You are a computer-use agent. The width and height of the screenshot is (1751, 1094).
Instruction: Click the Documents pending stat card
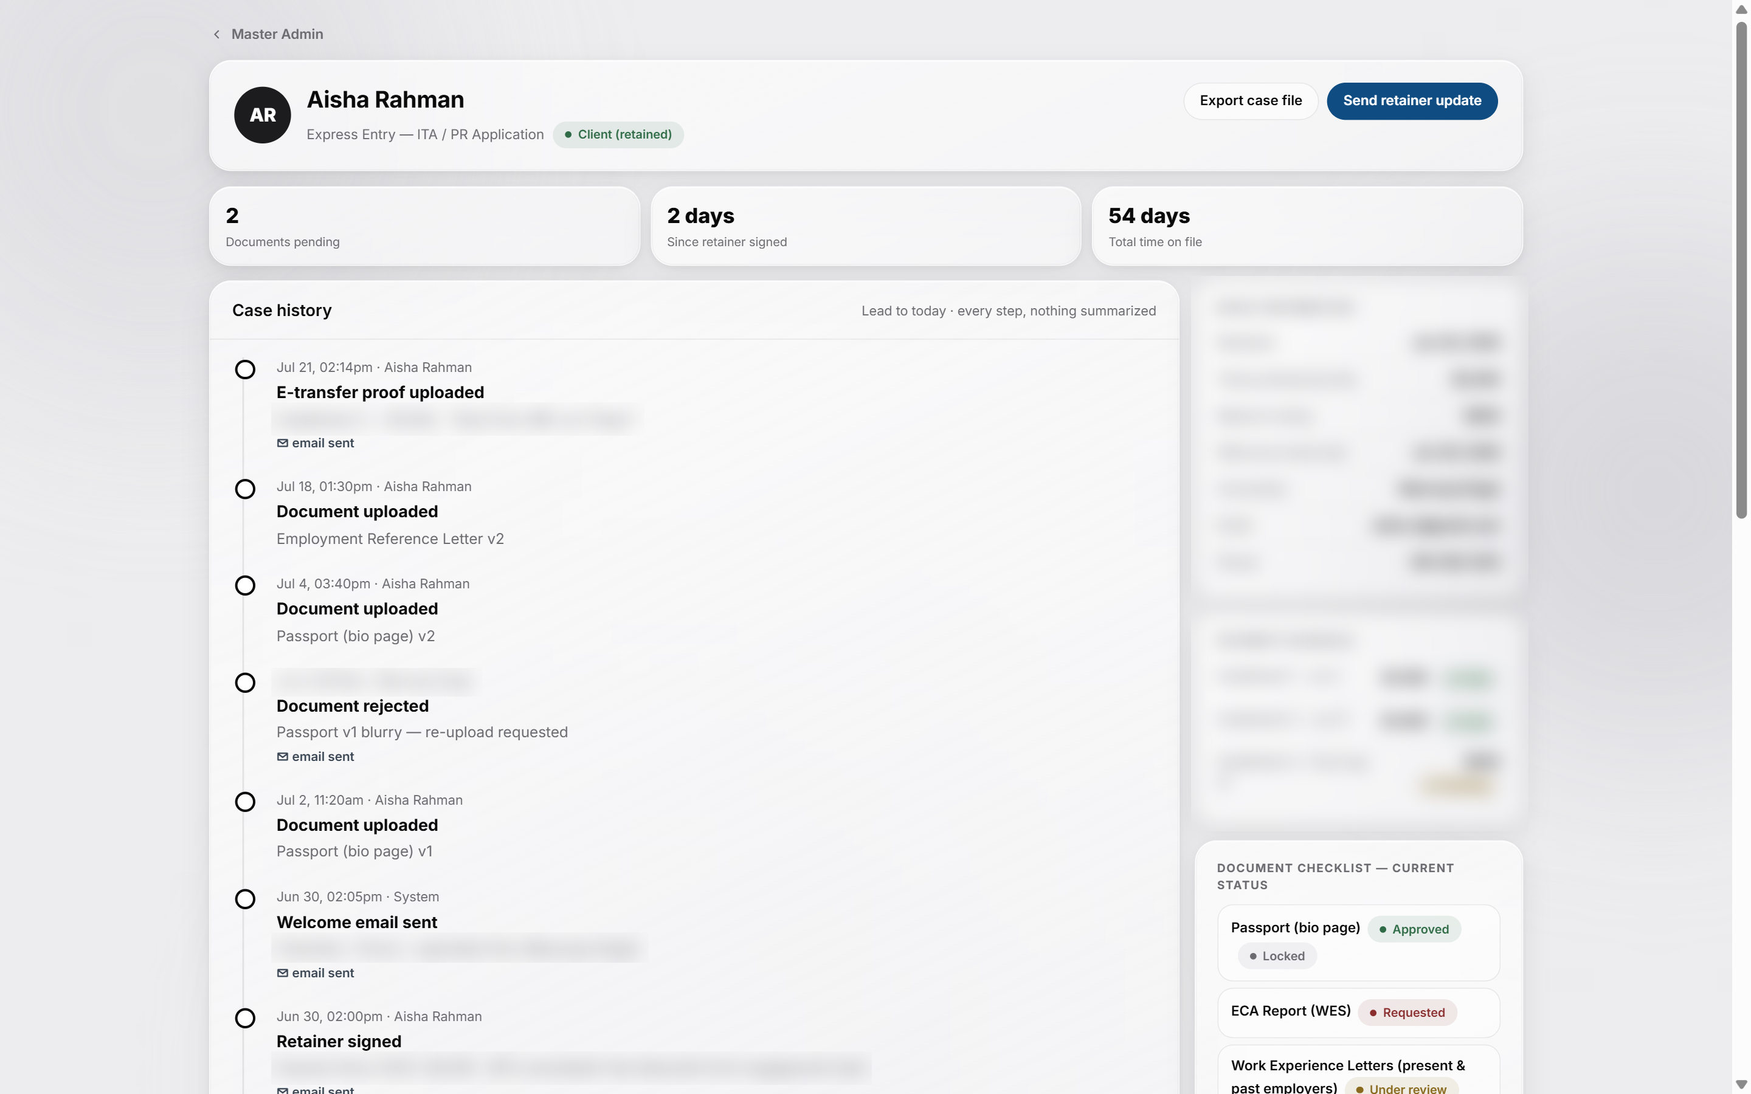pos(425,227)
